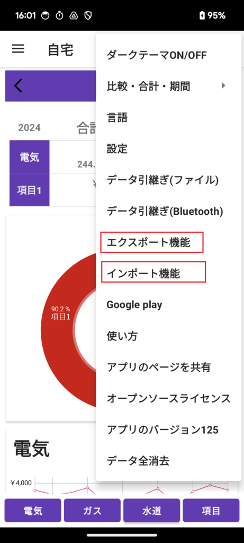Open the hamburger navigation menu

[18, 49]
